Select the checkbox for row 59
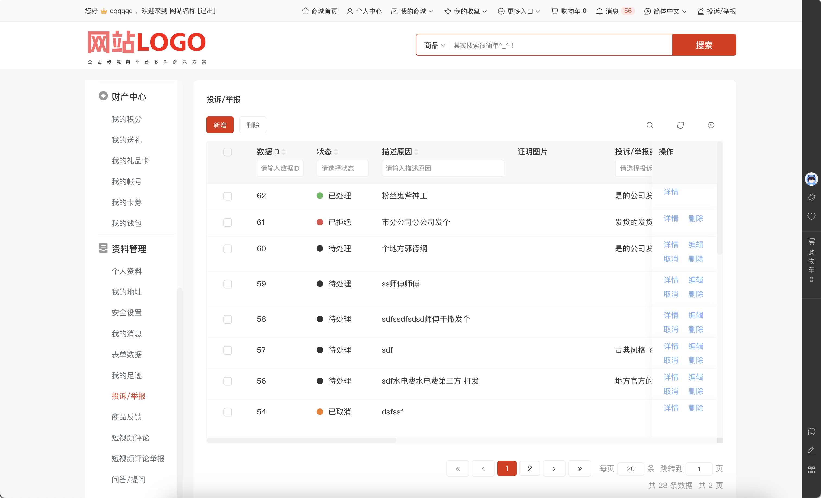This screenshot has width=821, height=498. [x=228, y=284]
